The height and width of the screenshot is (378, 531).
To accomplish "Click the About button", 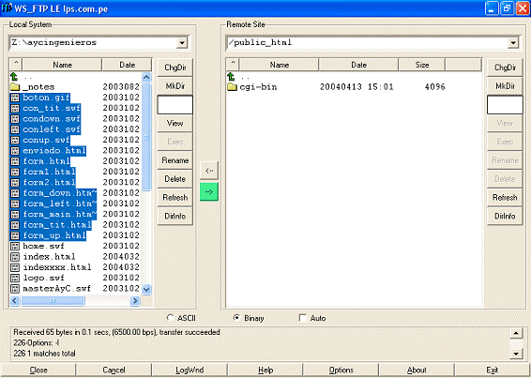I will [x=417, y=370].
